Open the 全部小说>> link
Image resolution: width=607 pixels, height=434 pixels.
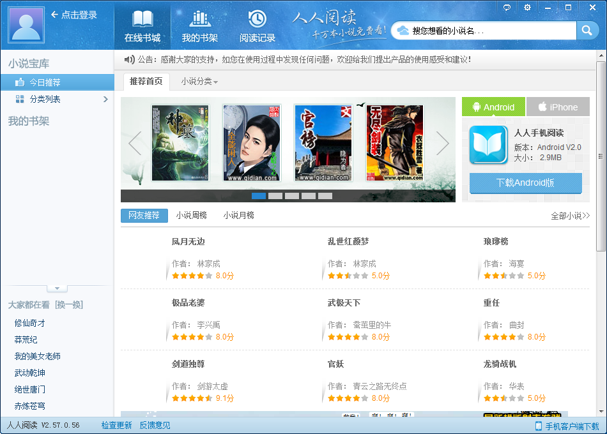click(570, 216)
